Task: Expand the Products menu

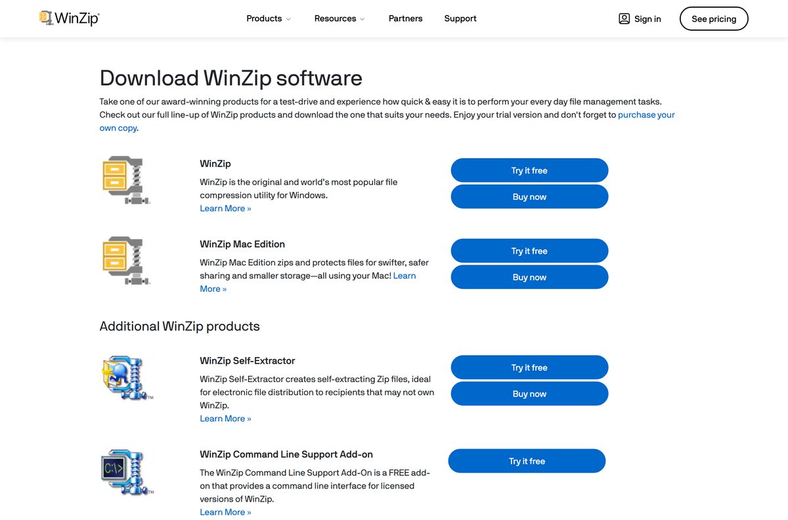Action: click(x=268, y=18)
